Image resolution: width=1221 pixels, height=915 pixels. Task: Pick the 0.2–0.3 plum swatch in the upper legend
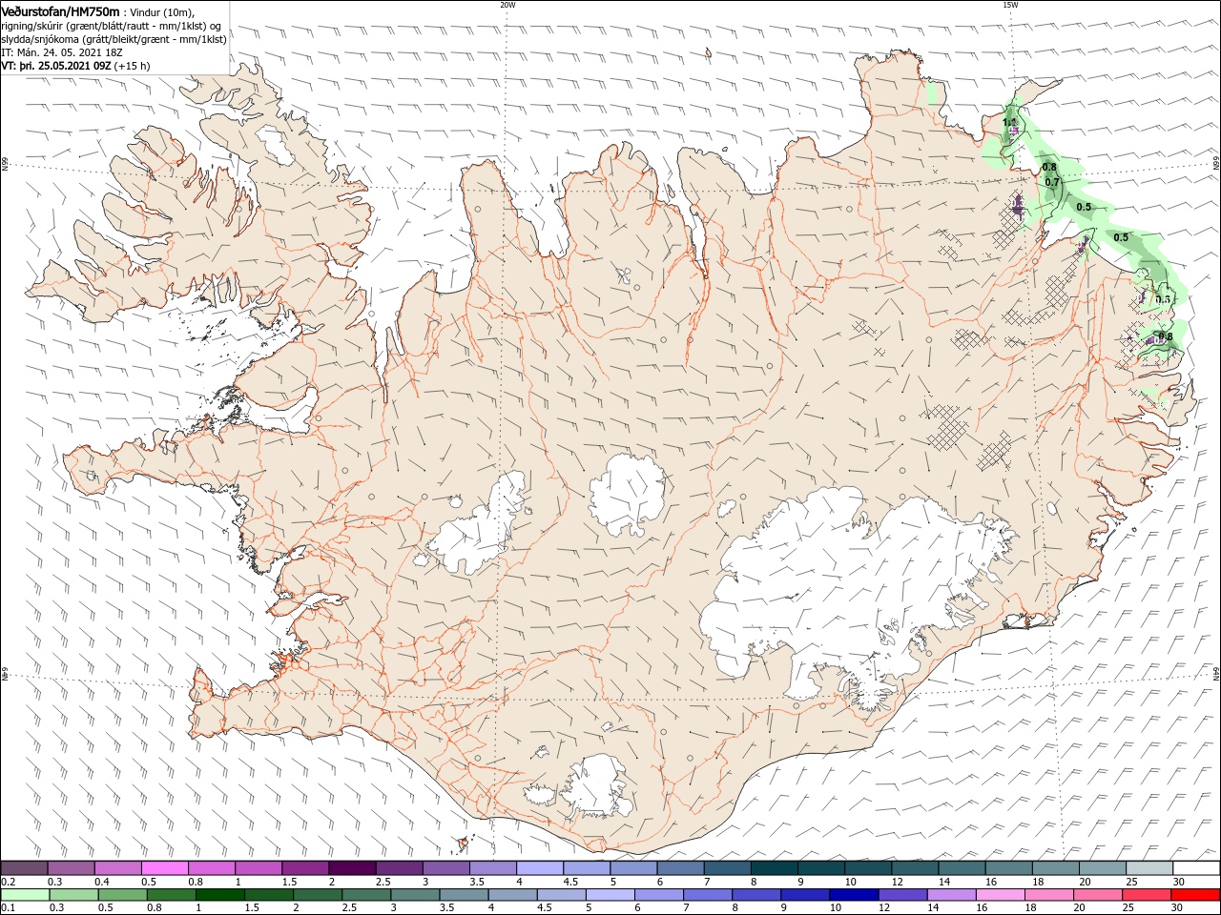(x=24, y=868)
